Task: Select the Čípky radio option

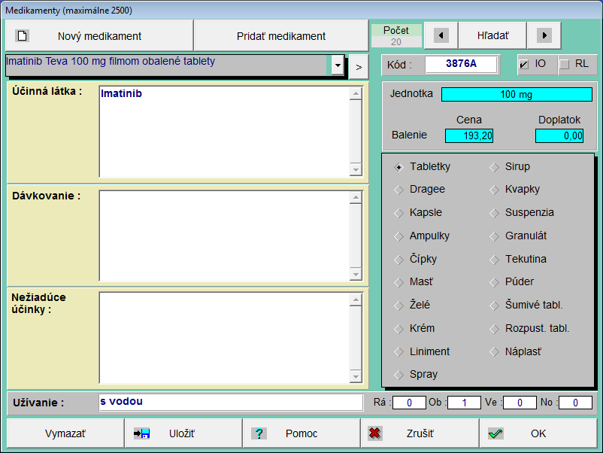Action: click(398, 260)
